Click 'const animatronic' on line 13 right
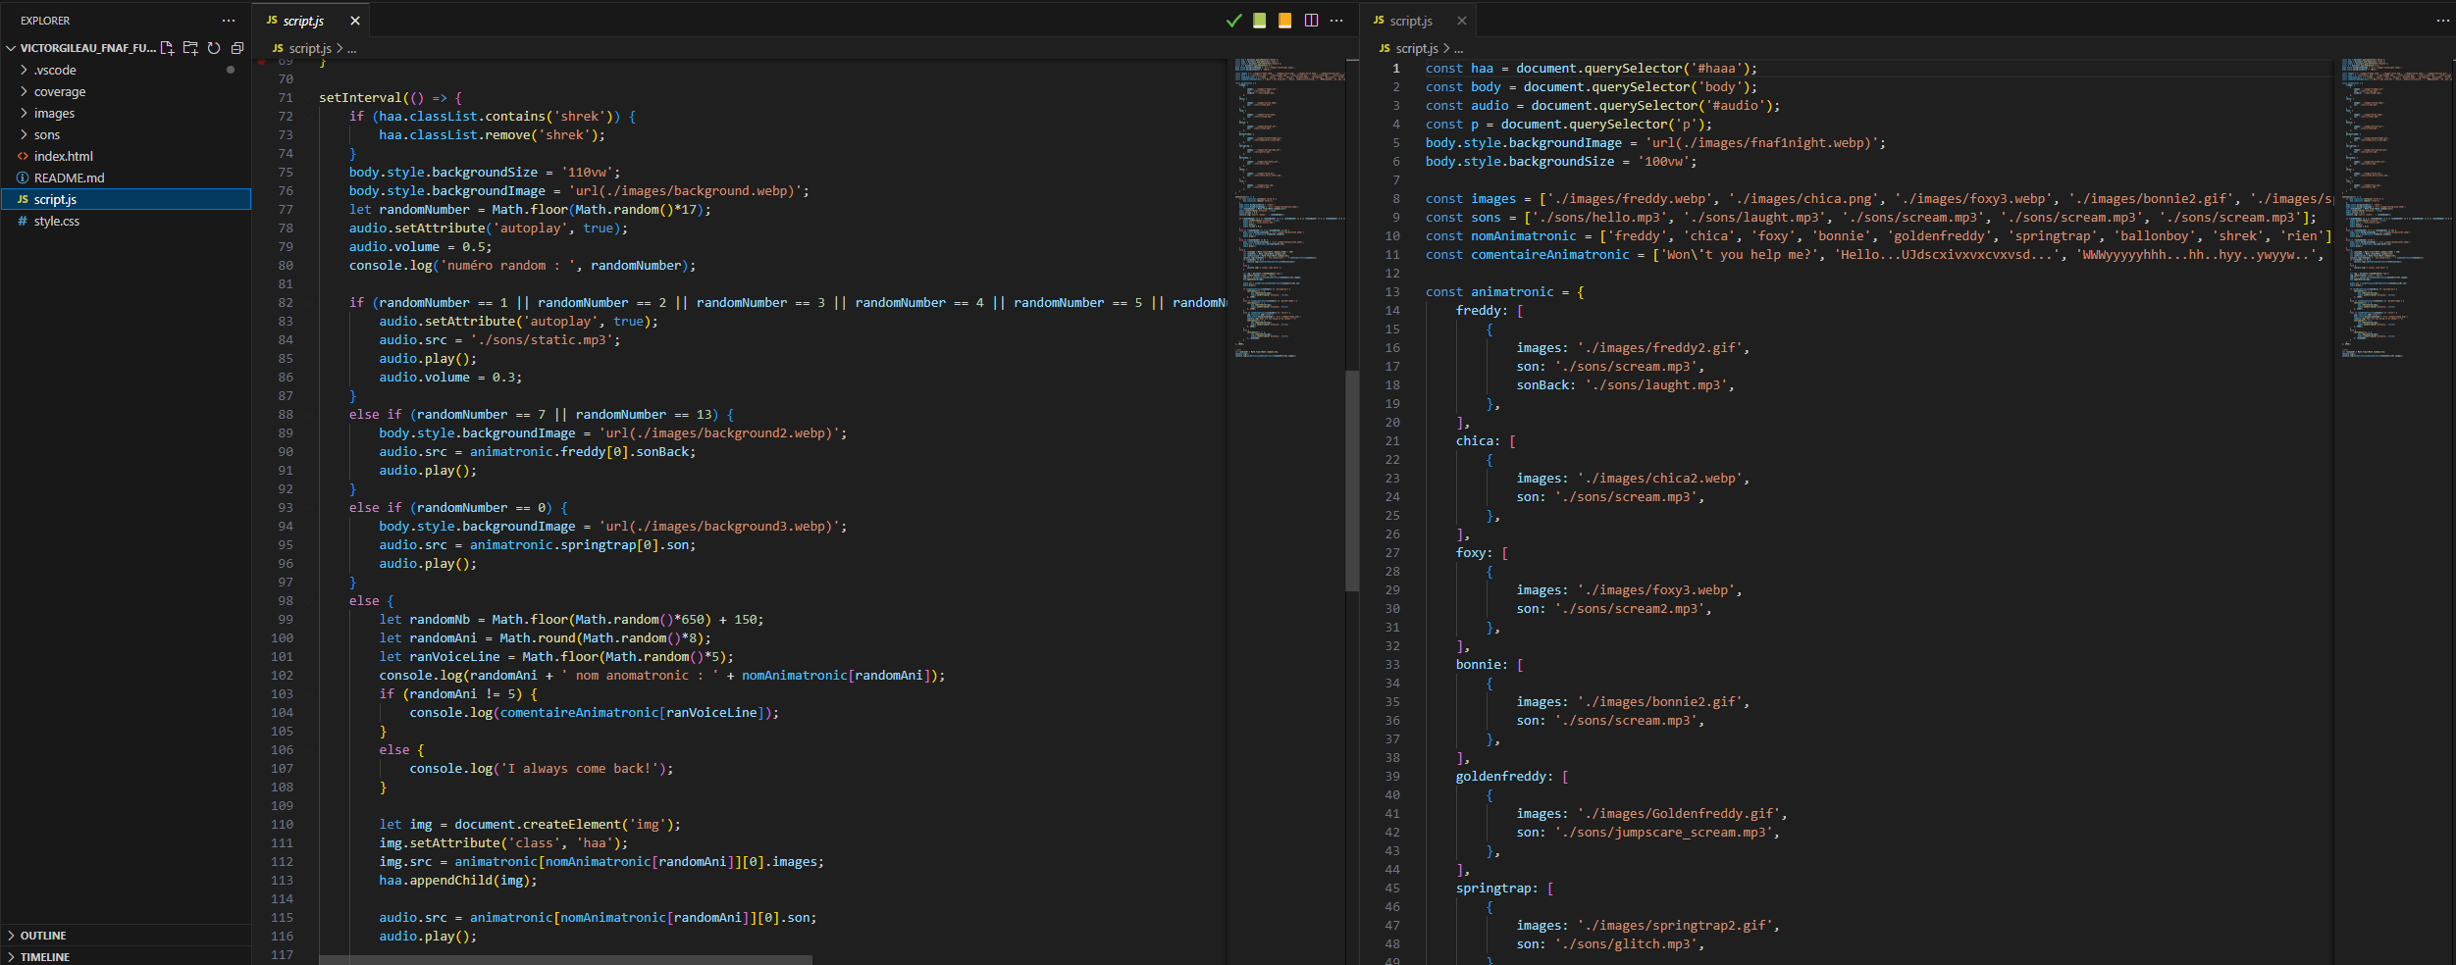The width and height of the screenshot is (2456, 965). [x=1489, y=291]
